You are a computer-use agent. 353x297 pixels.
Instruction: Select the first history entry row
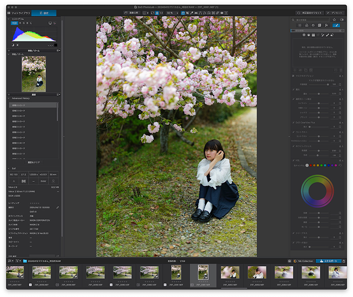point(33,105)
